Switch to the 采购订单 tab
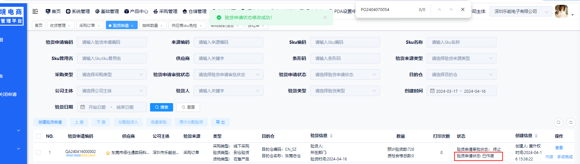 [x=87, y=25]
